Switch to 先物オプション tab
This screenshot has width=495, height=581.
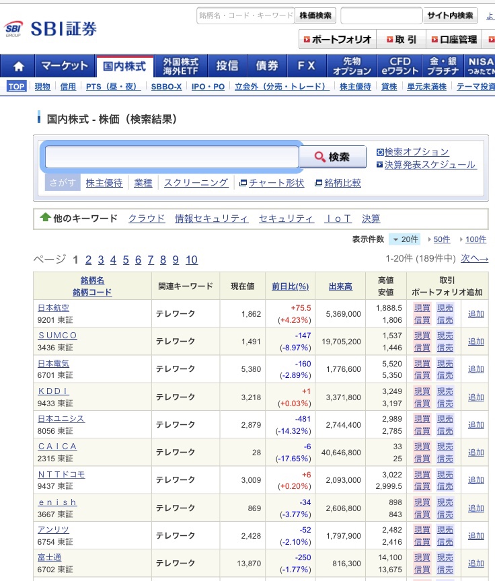click(x=352, y=66)
